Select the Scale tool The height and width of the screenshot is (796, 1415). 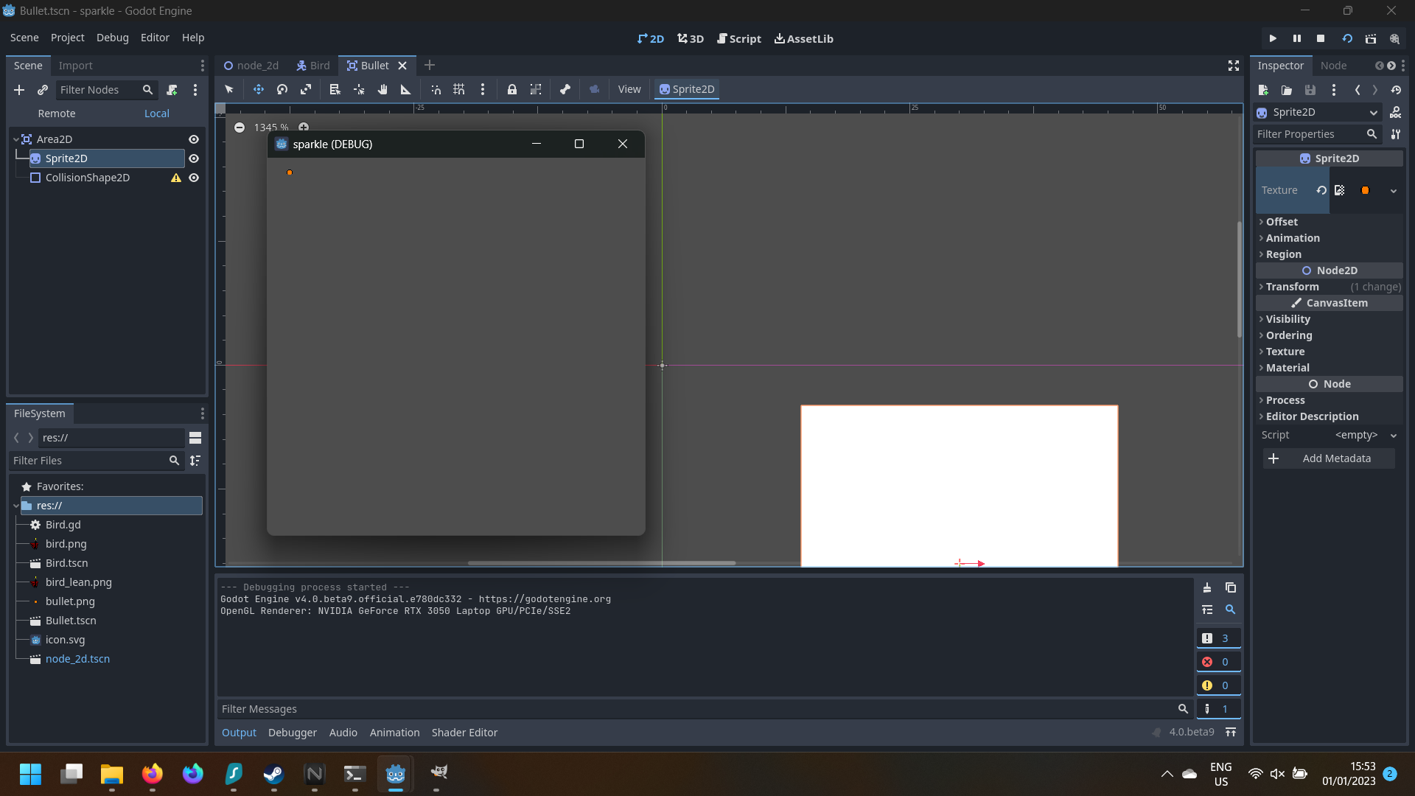click(305, 89)
